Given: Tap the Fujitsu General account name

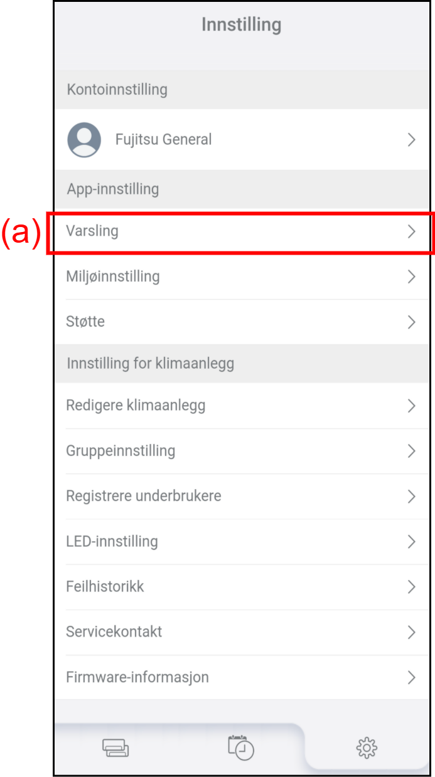Looking at the screenshot, I should (163, 139).
